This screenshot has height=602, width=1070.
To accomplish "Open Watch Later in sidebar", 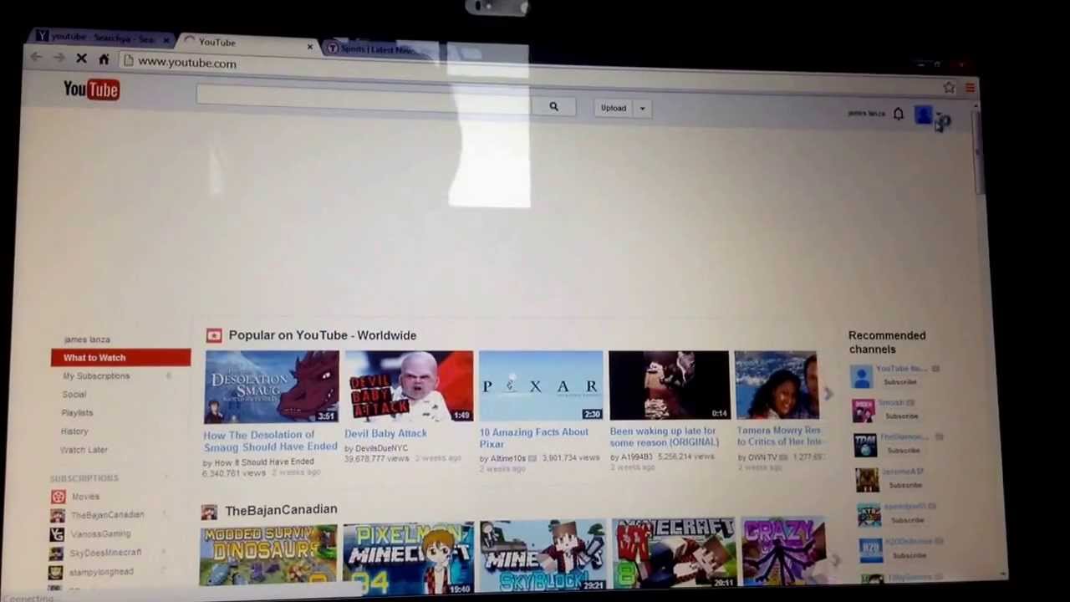I will (84, 450).
